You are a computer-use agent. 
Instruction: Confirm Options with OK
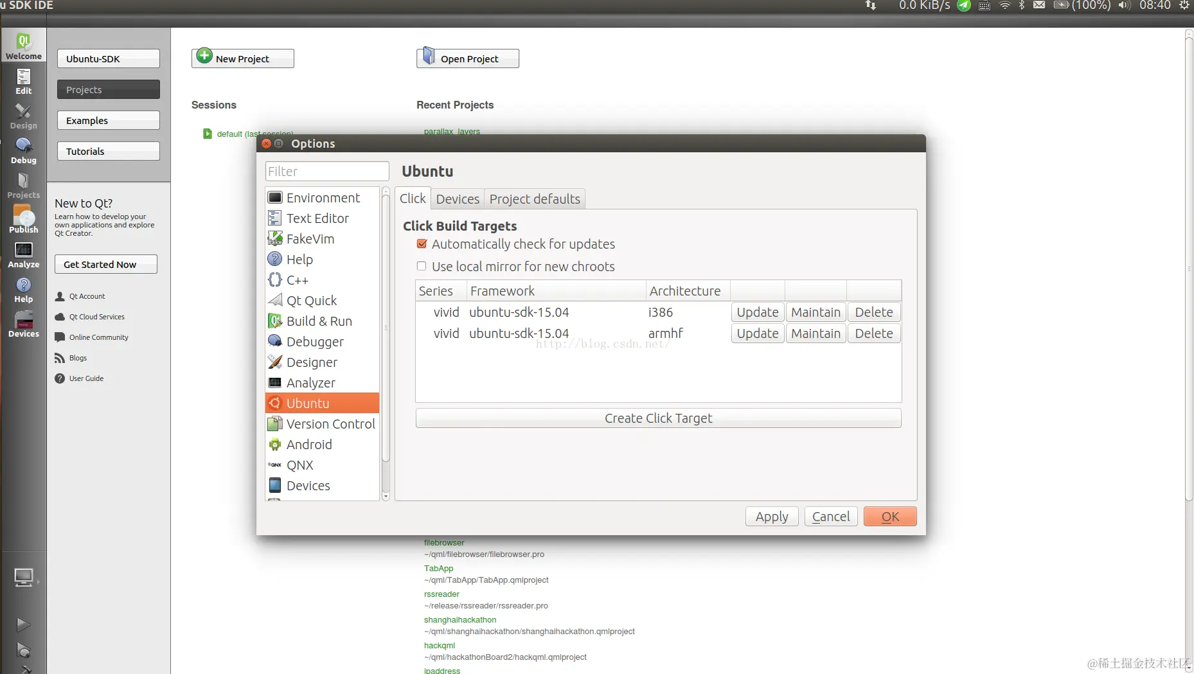890,517
